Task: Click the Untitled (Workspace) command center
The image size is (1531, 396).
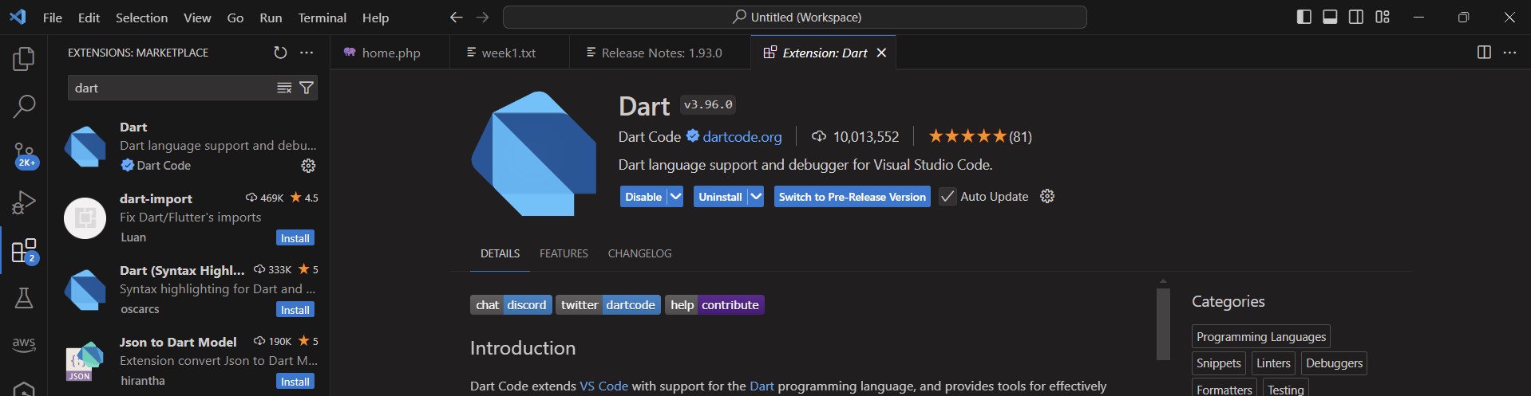Action: coord(795,17)
